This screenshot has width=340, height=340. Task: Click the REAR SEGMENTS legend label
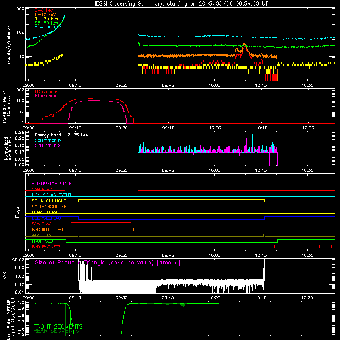pyautogui.click(x=56, y=331)
